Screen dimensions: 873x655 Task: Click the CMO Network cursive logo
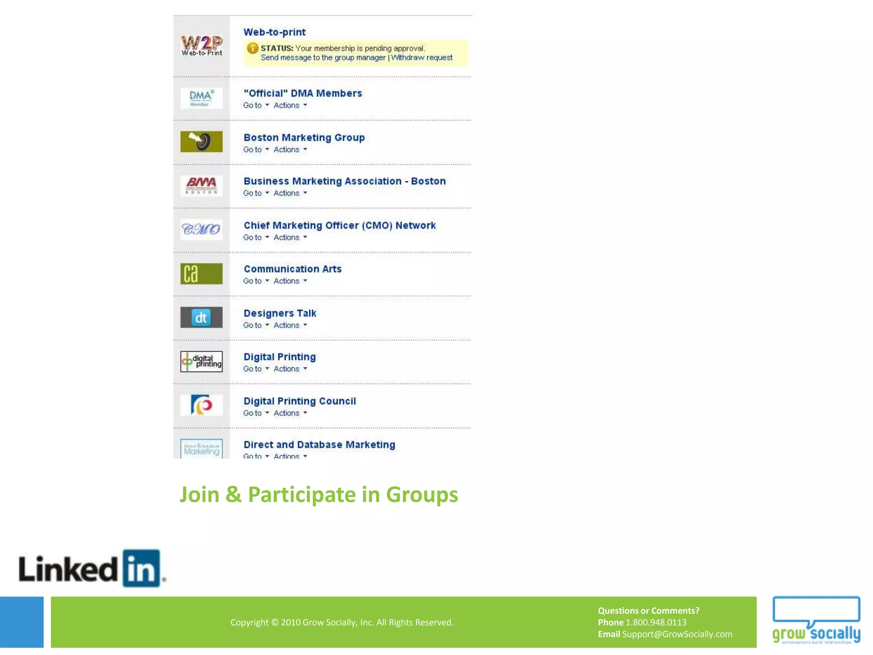(201, 229)
